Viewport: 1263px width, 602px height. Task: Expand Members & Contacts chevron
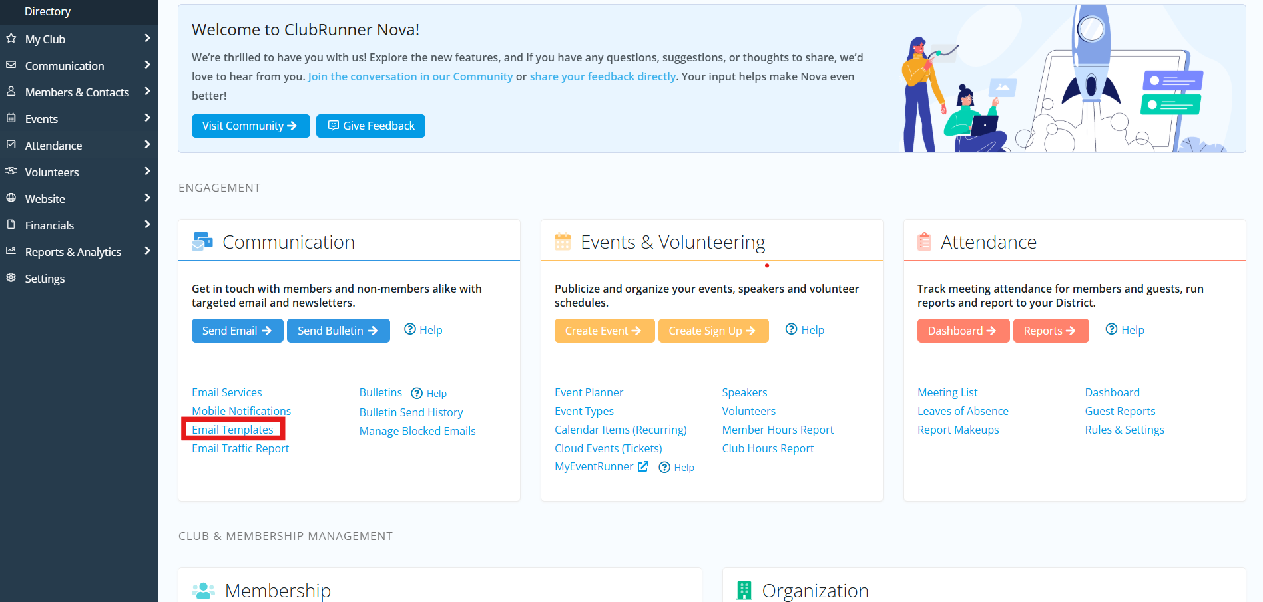click(x=148, y=92)
